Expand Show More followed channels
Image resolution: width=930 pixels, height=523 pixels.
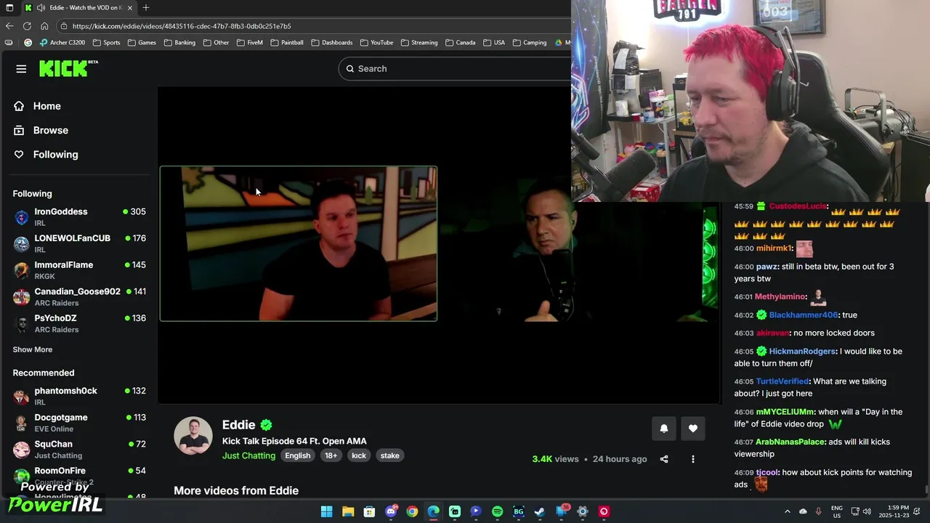33,349
